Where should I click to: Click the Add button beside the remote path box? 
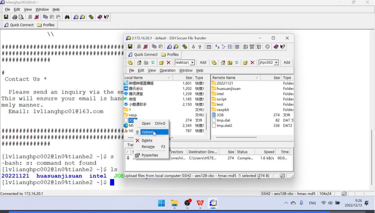tap(287, 62)
